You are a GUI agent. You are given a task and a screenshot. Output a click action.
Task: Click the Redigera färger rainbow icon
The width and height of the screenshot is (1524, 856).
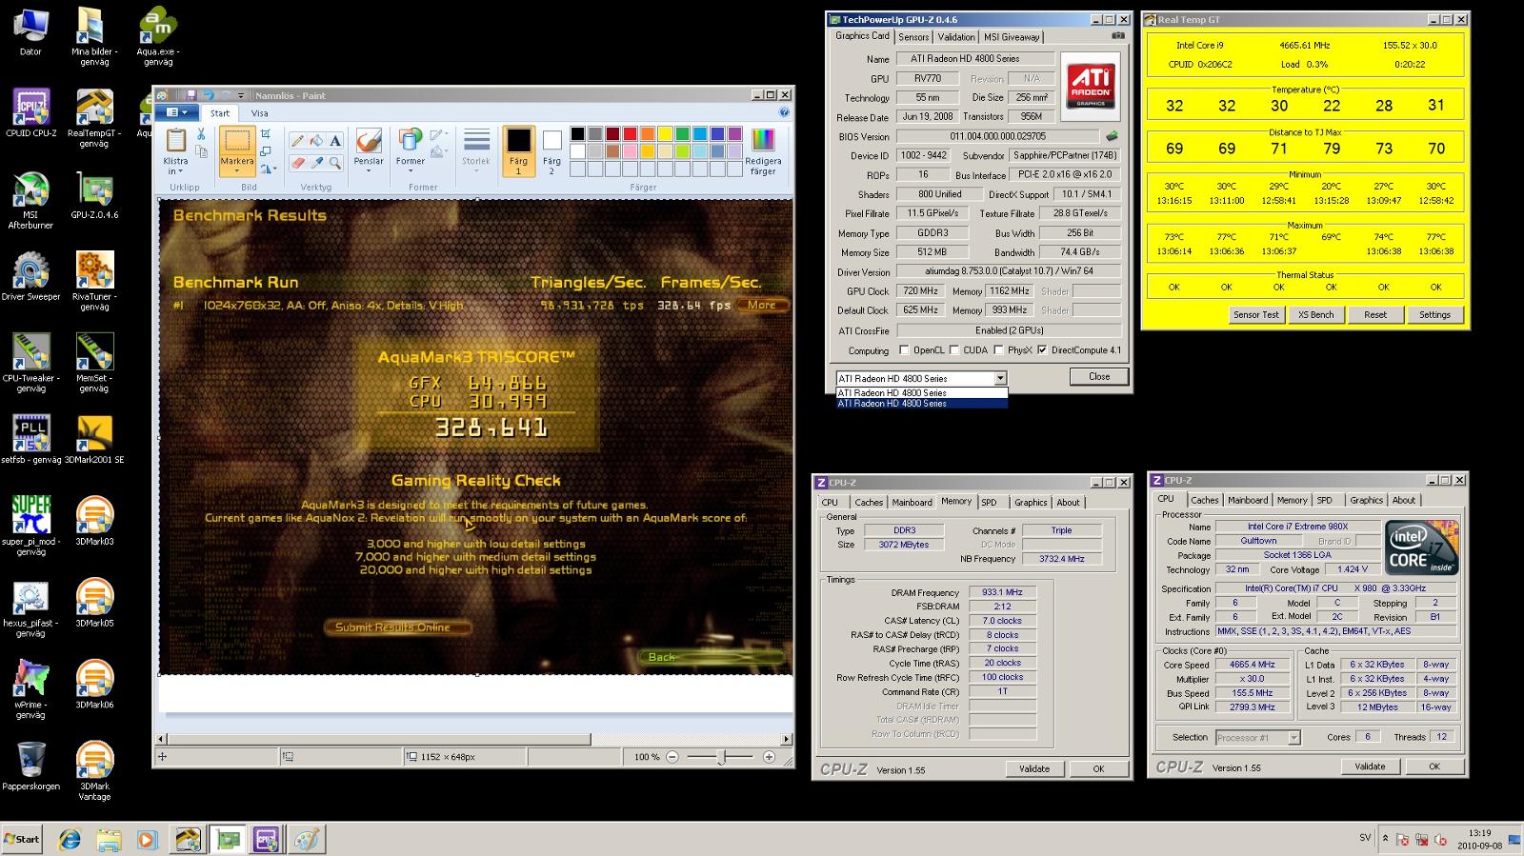763,140
